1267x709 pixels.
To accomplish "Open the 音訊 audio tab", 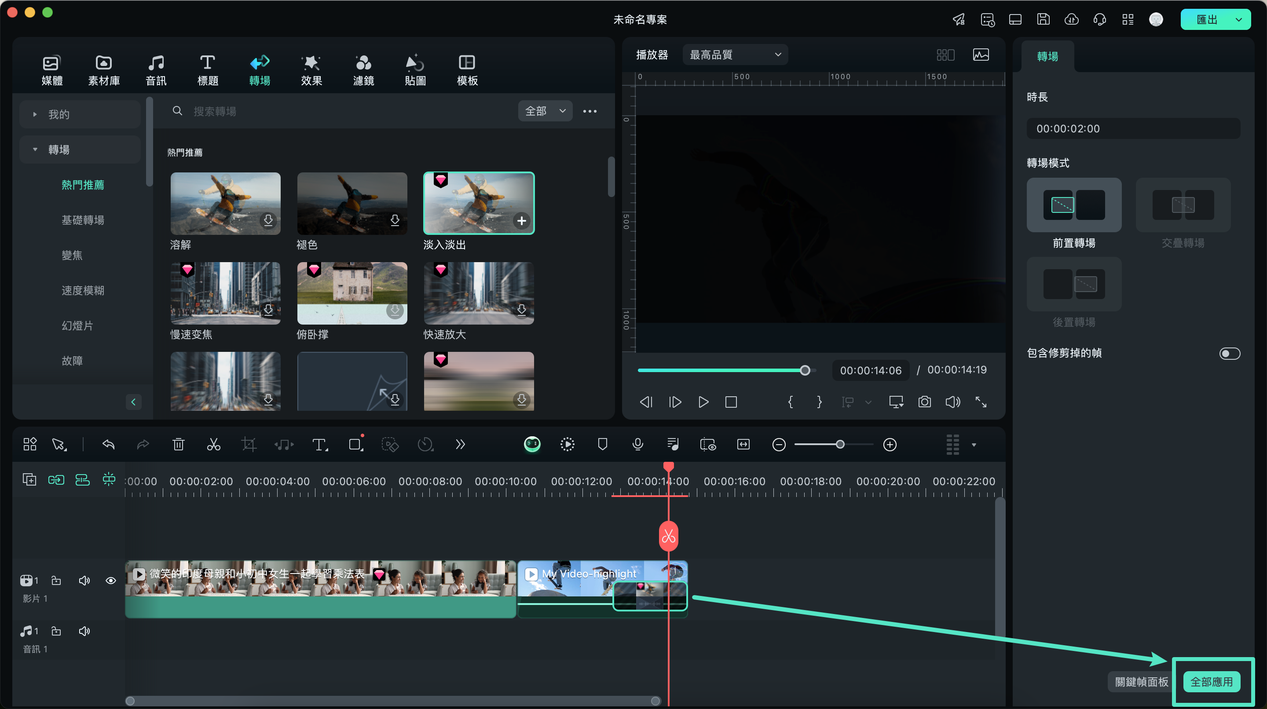I will tap(156, 70).
